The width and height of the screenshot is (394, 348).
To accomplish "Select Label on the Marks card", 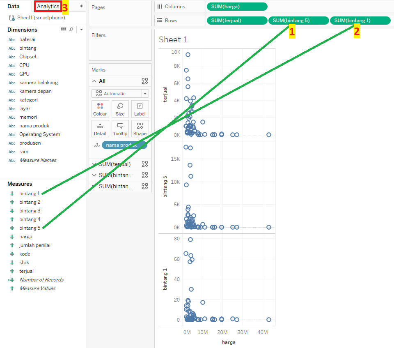I will pyautogui.click(x=140, y=108).
